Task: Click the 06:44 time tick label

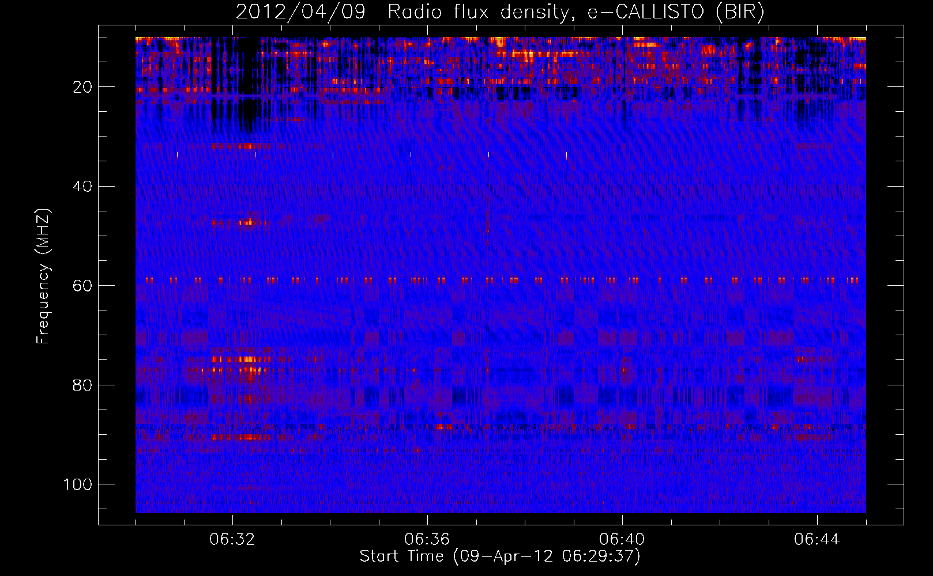Action: pos(817,540)
